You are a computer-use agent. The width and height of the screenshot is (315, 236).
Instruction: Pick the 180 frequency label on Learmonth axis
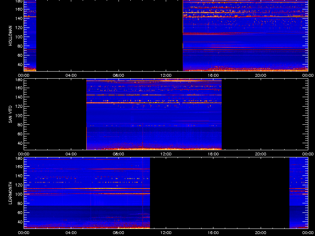pyautogui.click(x=19, y=158)
